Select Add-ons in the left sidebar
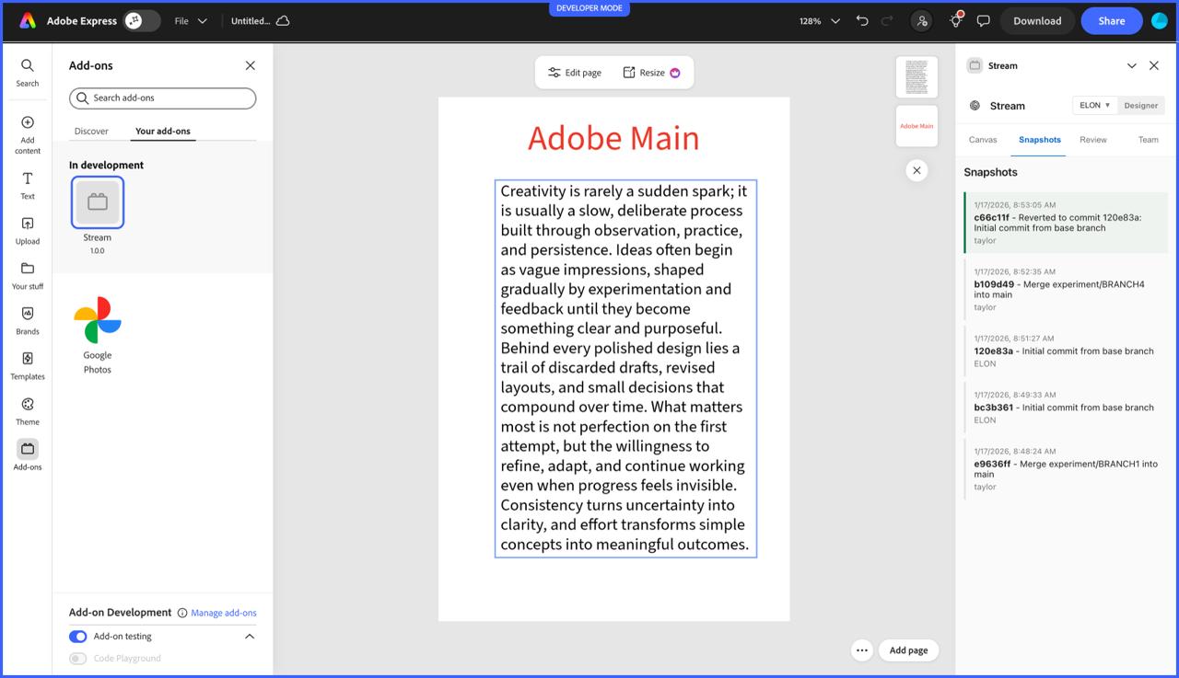 [28, 455]
